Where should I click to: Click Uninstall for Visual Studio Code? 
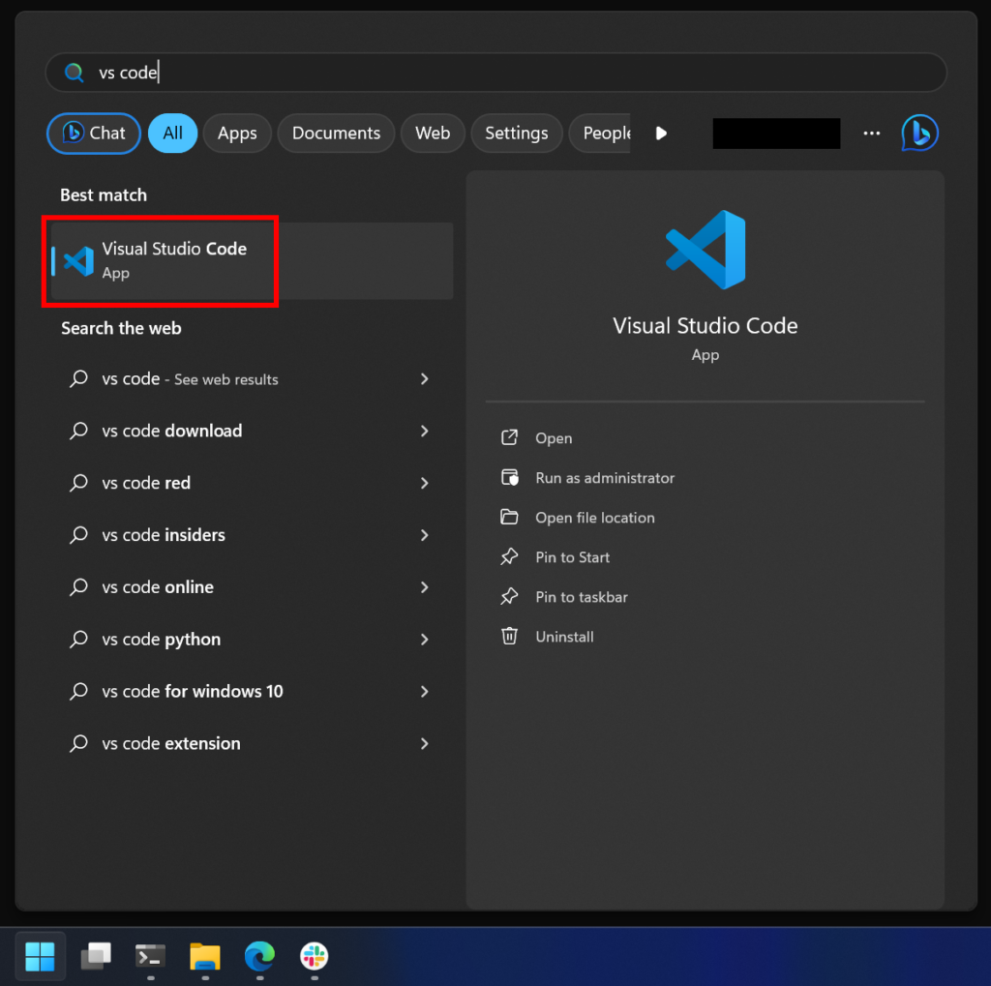(564, 637)
